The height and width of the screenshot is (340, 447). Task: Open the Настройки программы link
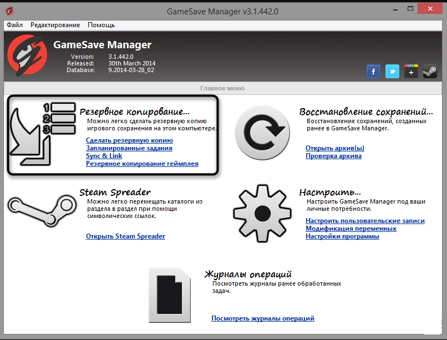coord(342,236)
